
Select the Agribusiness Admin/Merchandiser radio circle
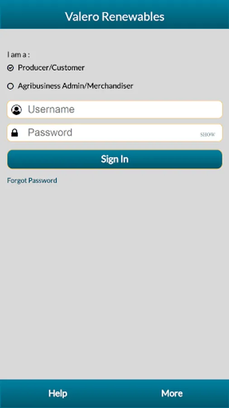(x=10, y=86)
